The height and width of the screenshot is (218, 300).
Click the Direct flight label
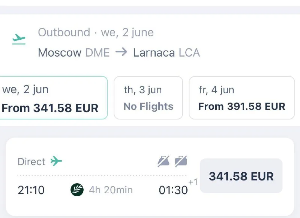[31, 162]
